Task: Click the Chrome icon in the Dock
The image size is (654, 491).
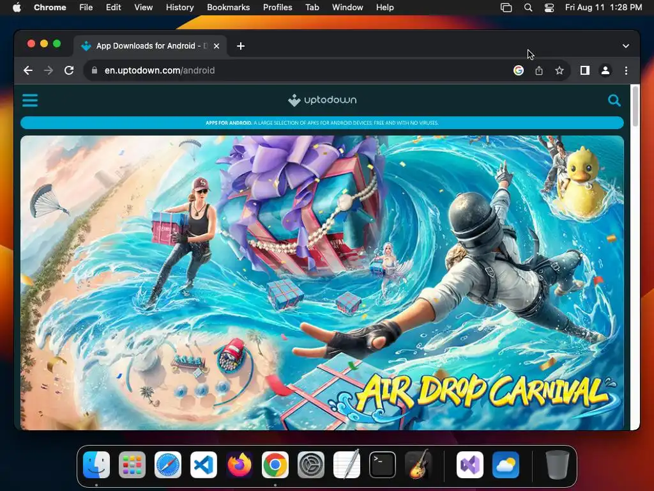Action: 275,465
